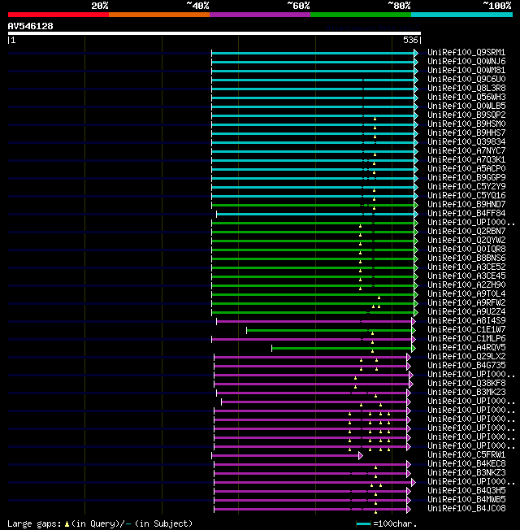Open hit UniRef100_B4KEC8
Screen dimensions: 520x530
(x=466, y=463)
